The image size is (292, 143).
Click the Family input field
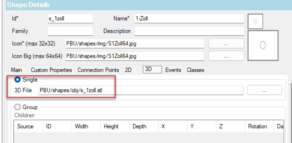pyautogui.click(x=70, y=31)
